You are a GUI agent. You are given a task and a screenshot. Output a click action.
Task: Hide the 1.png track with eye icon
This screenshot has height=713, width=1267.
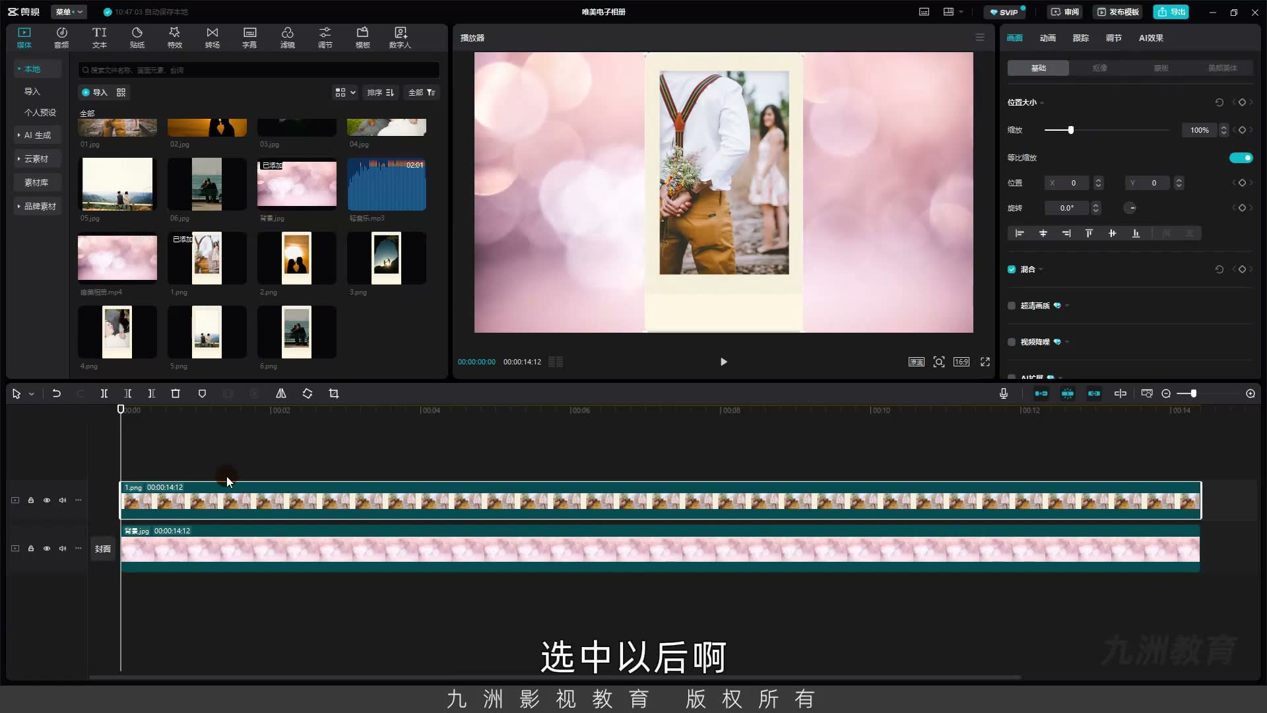point(47,500)
